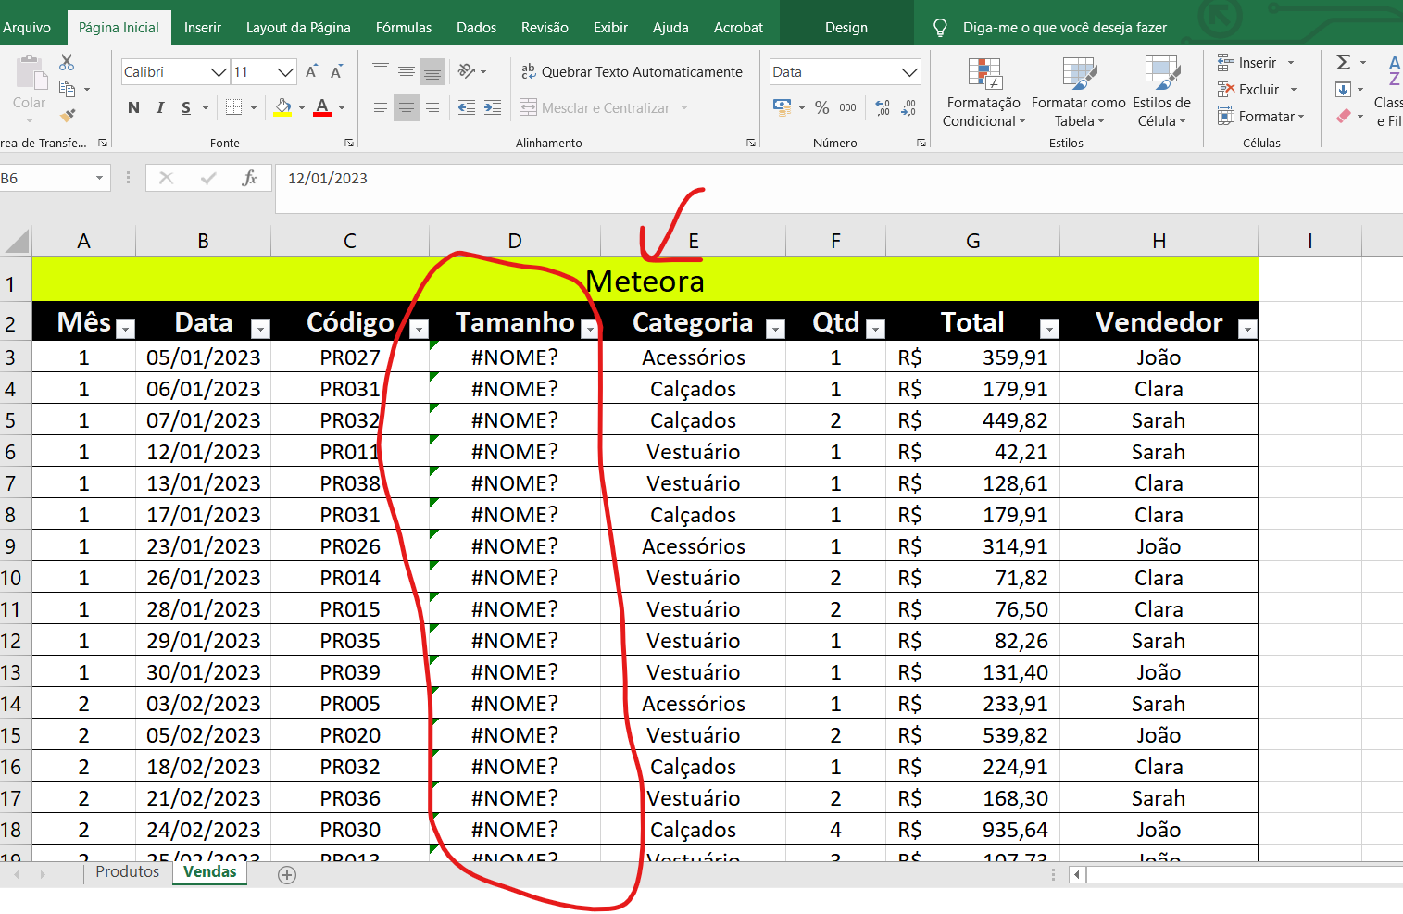Open the Arquivo menu
Image resolution: width=1403 pixels, height=914 pixels.
click(x=27, y=27)
